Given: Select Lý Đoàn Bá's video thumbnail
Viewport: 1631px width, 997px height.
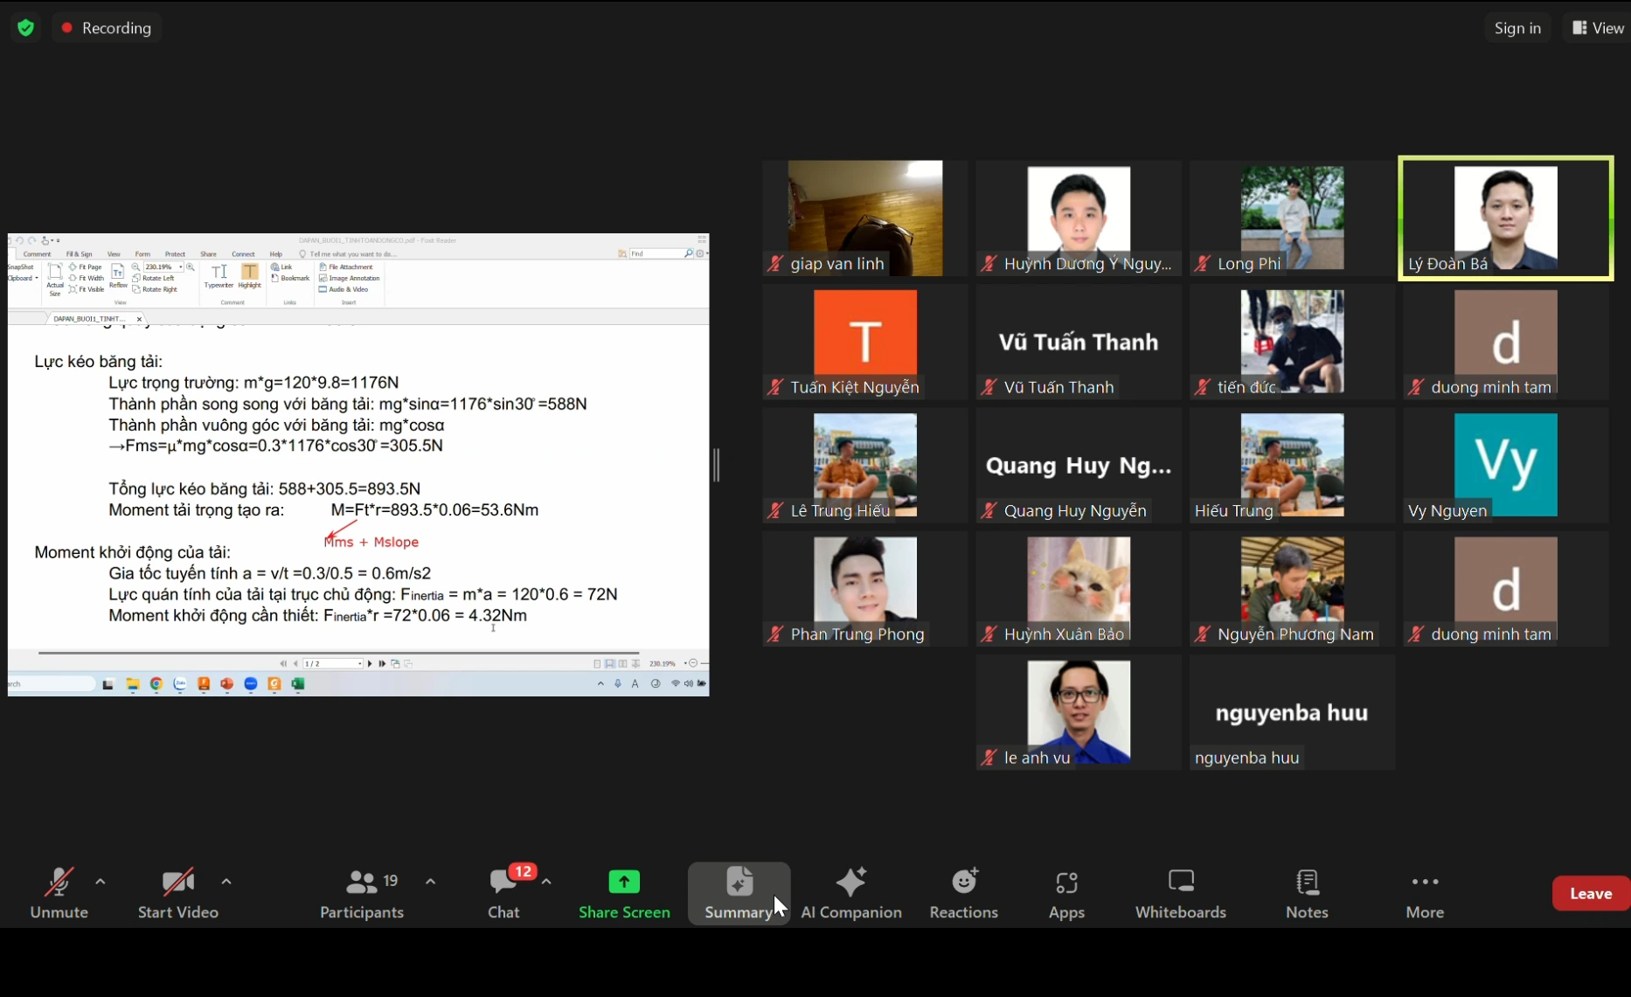Looking at the screenshot, I should (1505, 218).
